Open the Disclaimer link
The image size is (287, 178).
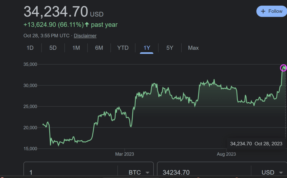tap(85, 36)
